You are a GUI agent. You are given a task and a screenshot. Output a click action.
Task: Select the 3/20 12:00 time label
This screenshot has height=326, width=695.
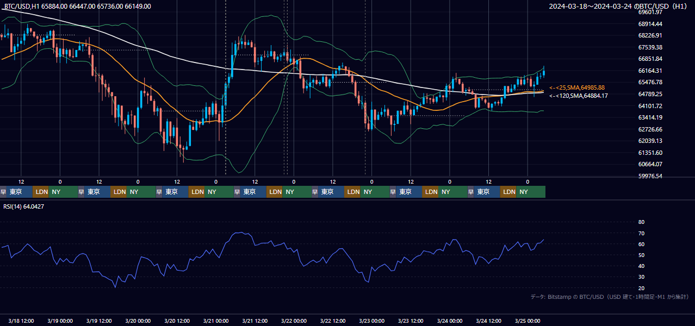pyautogui.click(x=177, y=321)
